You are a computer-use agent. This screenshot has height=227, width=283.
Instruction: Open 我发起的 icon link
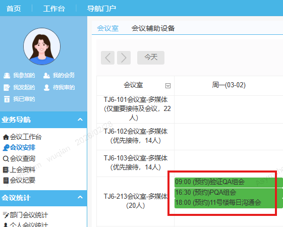click(7, 87)
